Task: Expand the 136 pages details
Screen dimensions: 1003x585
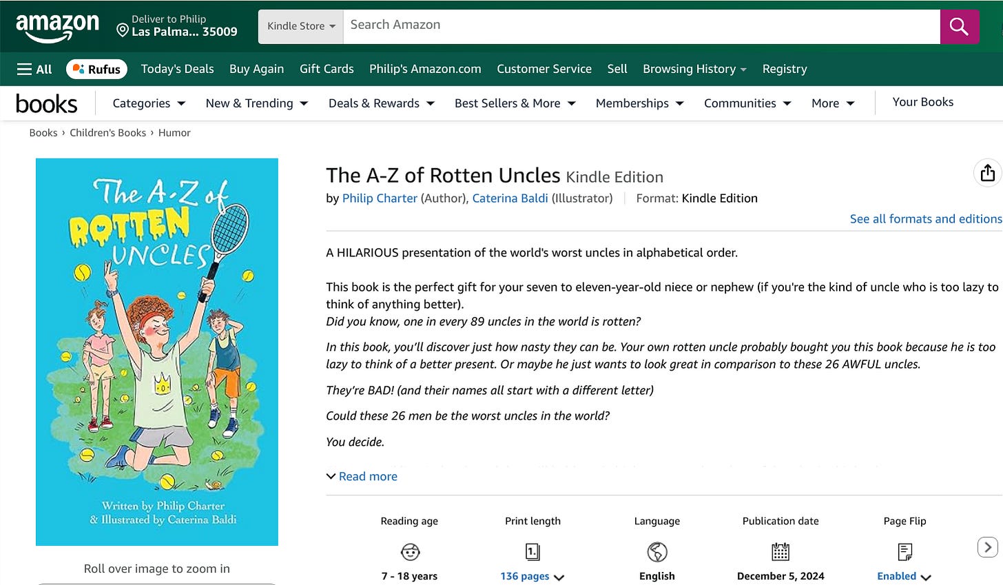Action: (x=532, y=576)
